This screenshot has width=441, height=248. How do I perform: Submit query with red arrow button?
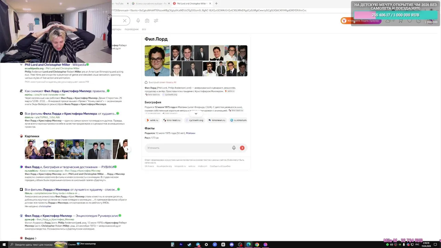pos(242,148)
